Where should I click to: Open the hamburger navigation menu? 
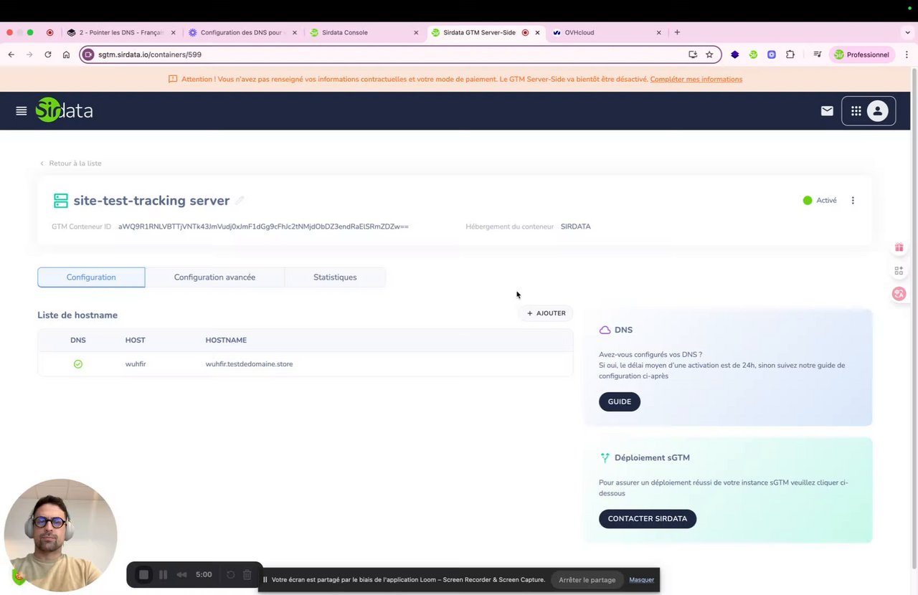coord(22,110)
